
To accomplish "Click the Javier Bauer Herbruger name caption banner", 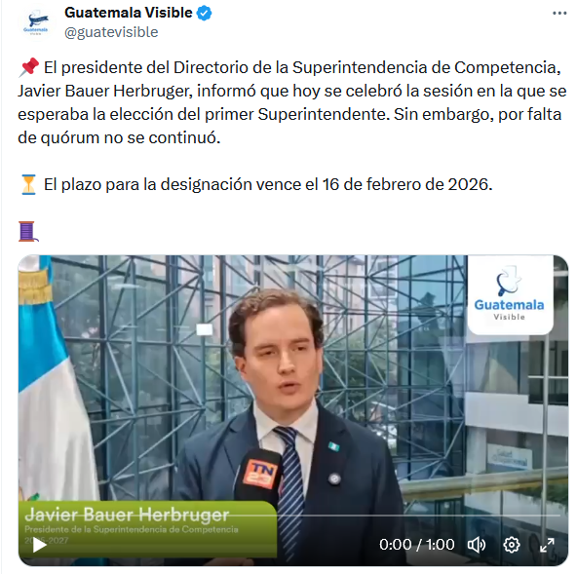I will click(147, 528).
